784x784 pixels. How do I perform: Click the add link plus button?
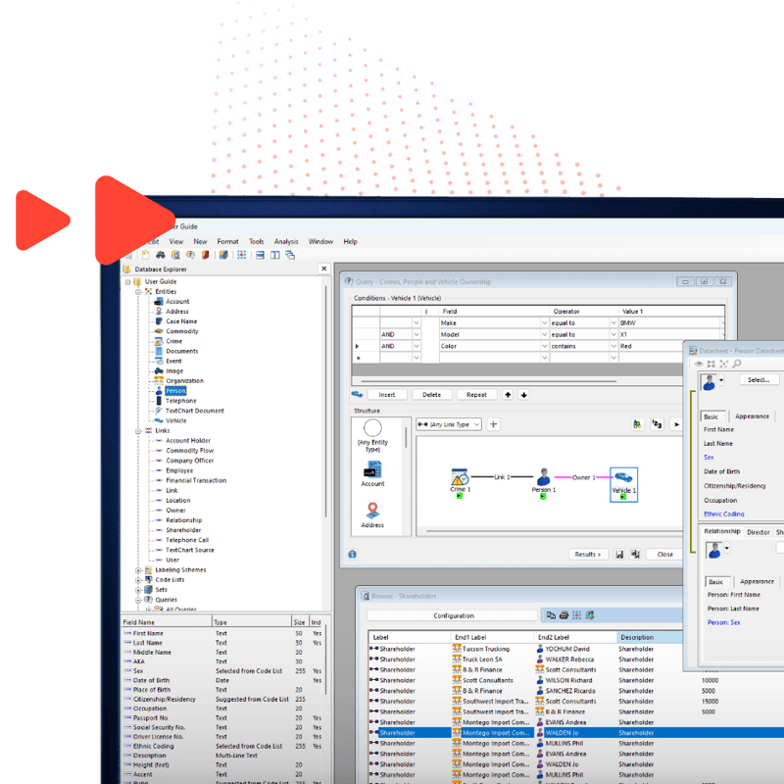tap(493, 424)
